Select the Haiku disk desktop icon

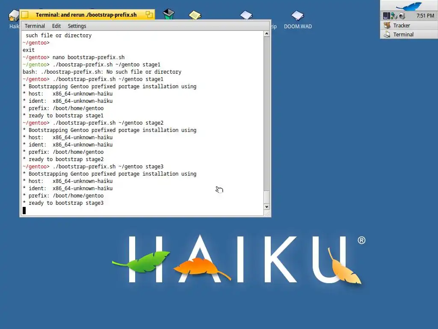(13, 16)
